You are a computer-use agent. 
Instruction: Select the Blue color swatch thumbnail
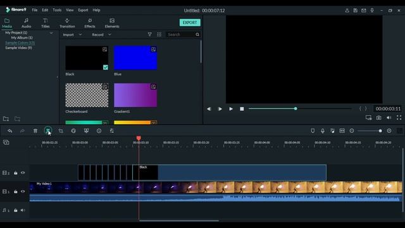point(135,58)
